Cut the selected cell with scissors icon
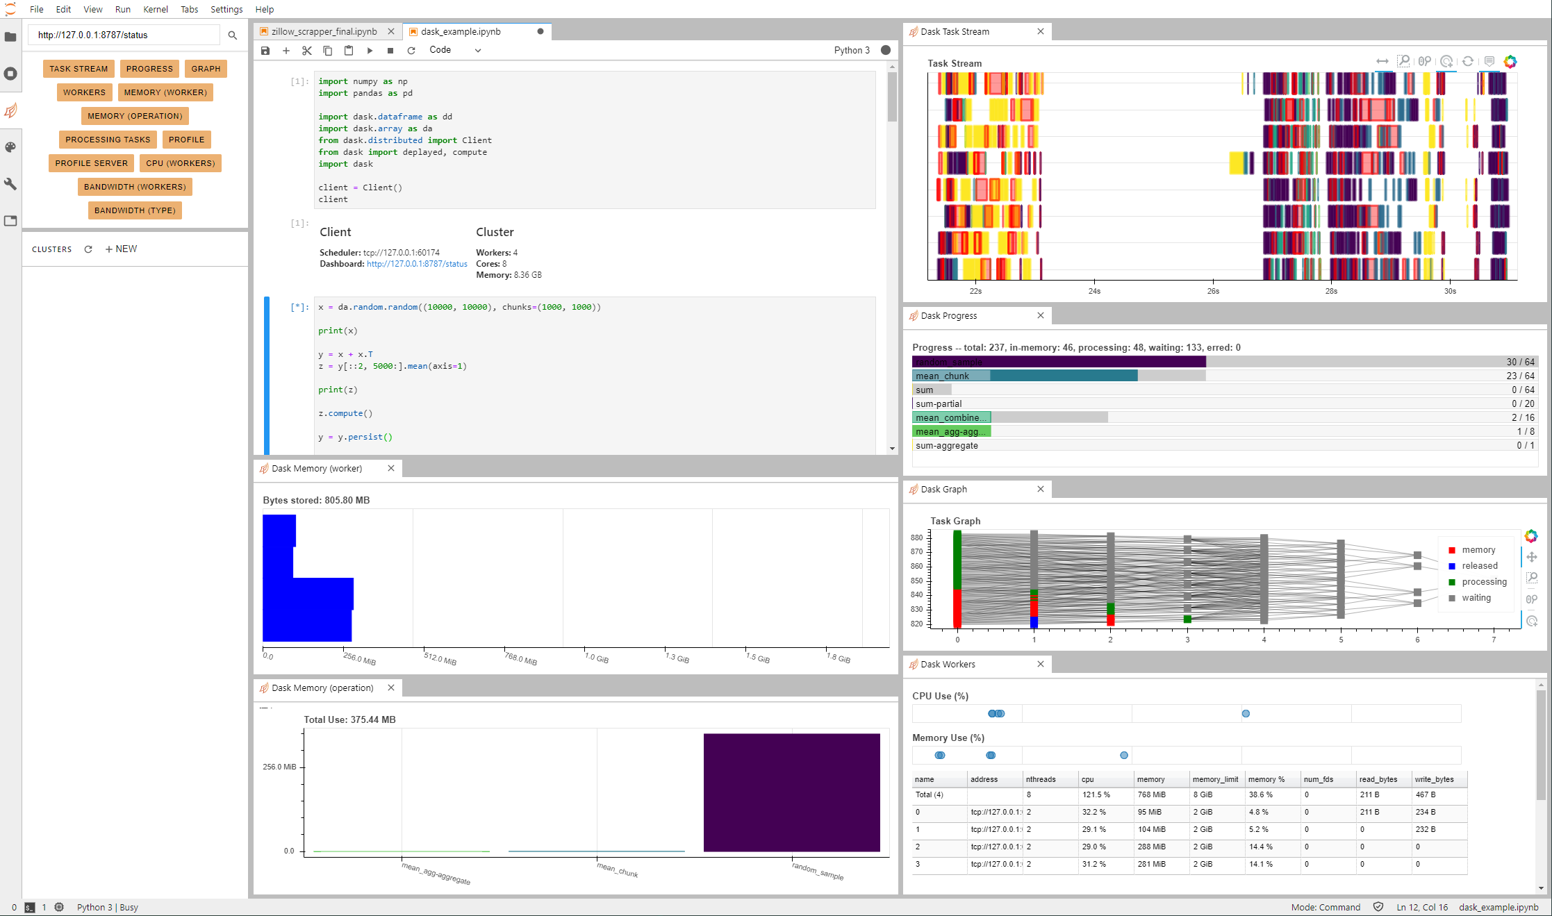The height and width of the screenshot is (916, 1552). (307, 51)
